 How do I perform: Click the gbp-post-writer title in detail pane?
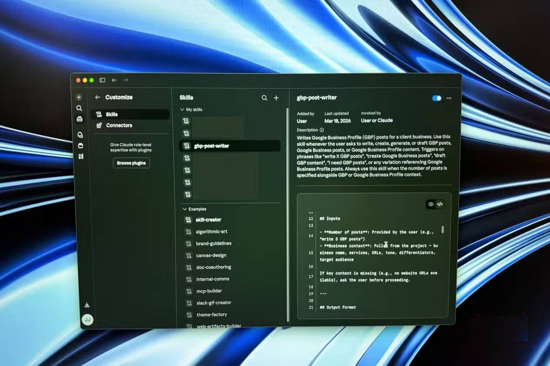317,98
